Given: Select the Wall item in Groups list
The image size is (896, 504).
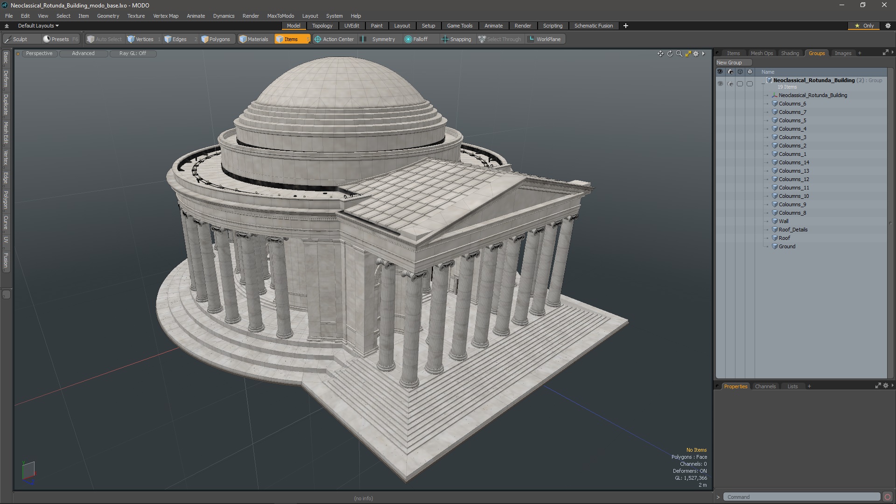Looking at the screenshot, I should click(x=784, y=221).
